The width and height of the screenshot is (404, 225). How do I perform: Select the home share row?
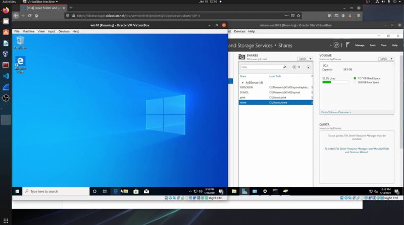pos(276,103)
